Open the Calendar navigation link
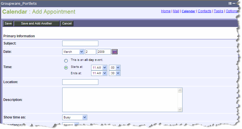Screen dimensions: 242x129 tap(188, 11)
